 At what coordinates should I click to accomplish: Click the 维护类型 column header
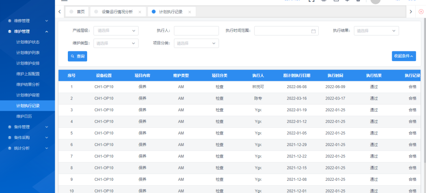pyautogui.click(x=181, y=75)
